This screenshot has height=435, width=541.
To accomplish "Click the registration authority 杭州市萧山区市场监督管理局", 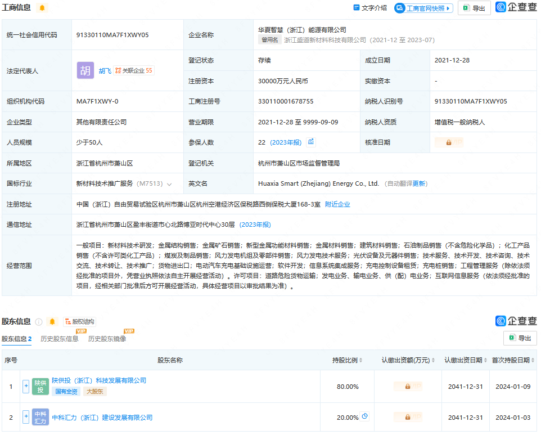I will click(299, 163).
